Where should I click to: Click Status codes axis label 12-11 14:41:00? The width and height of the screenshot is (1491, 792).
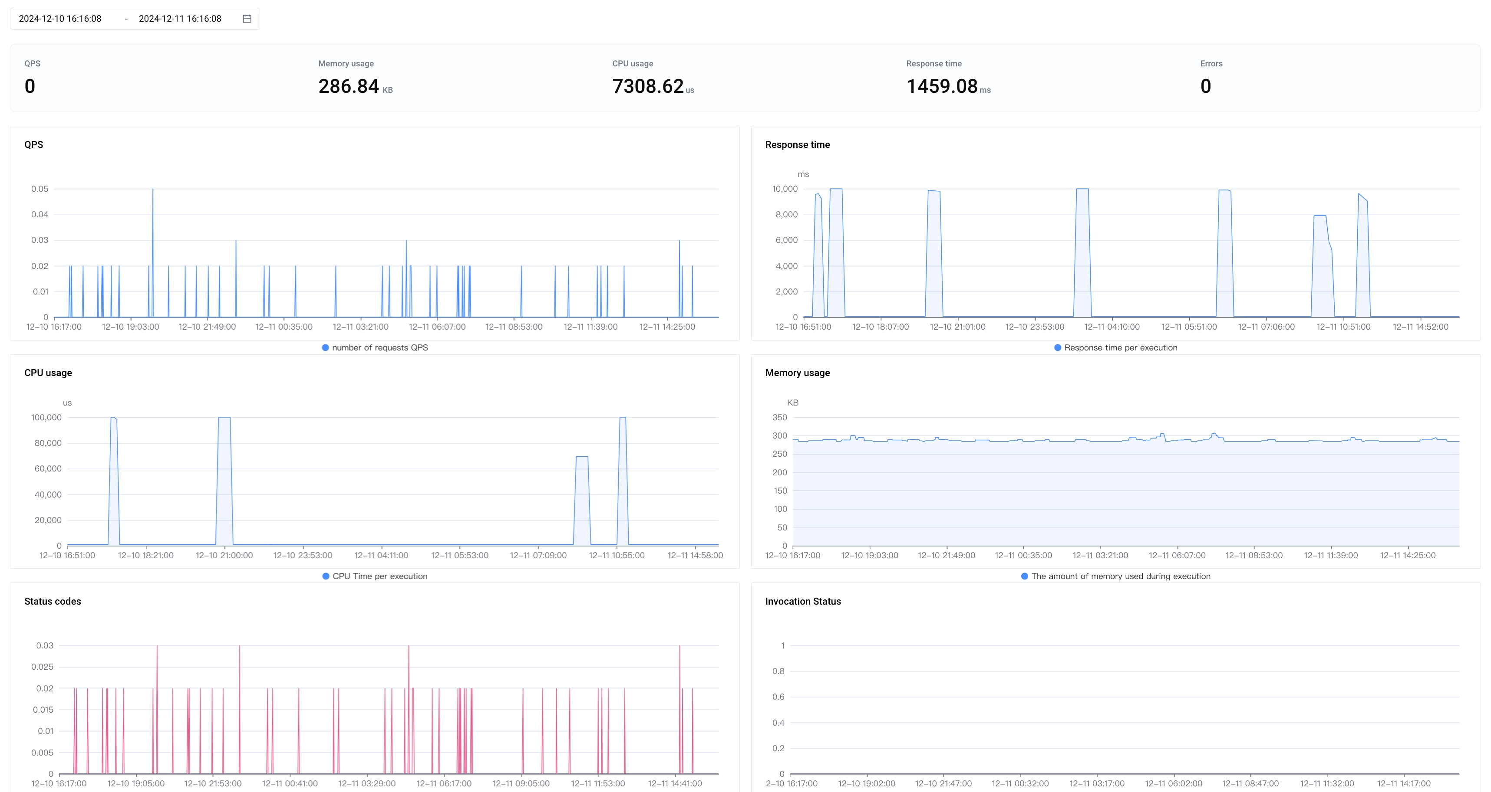(x=674, y=783)
